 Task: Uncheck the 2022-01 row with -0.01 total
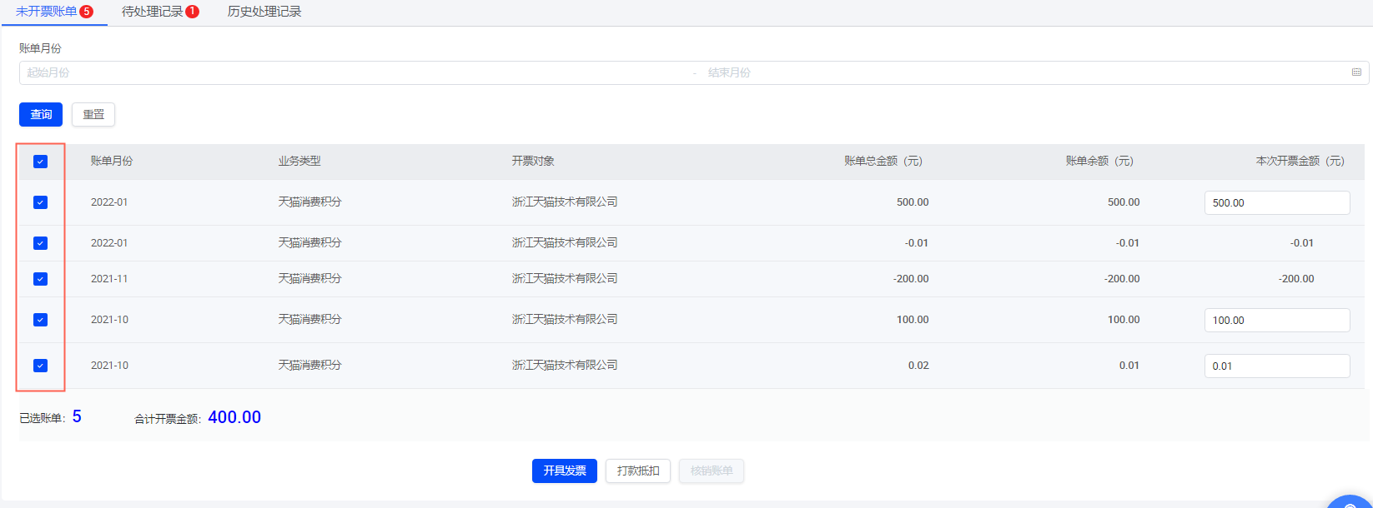click(40, 243)
